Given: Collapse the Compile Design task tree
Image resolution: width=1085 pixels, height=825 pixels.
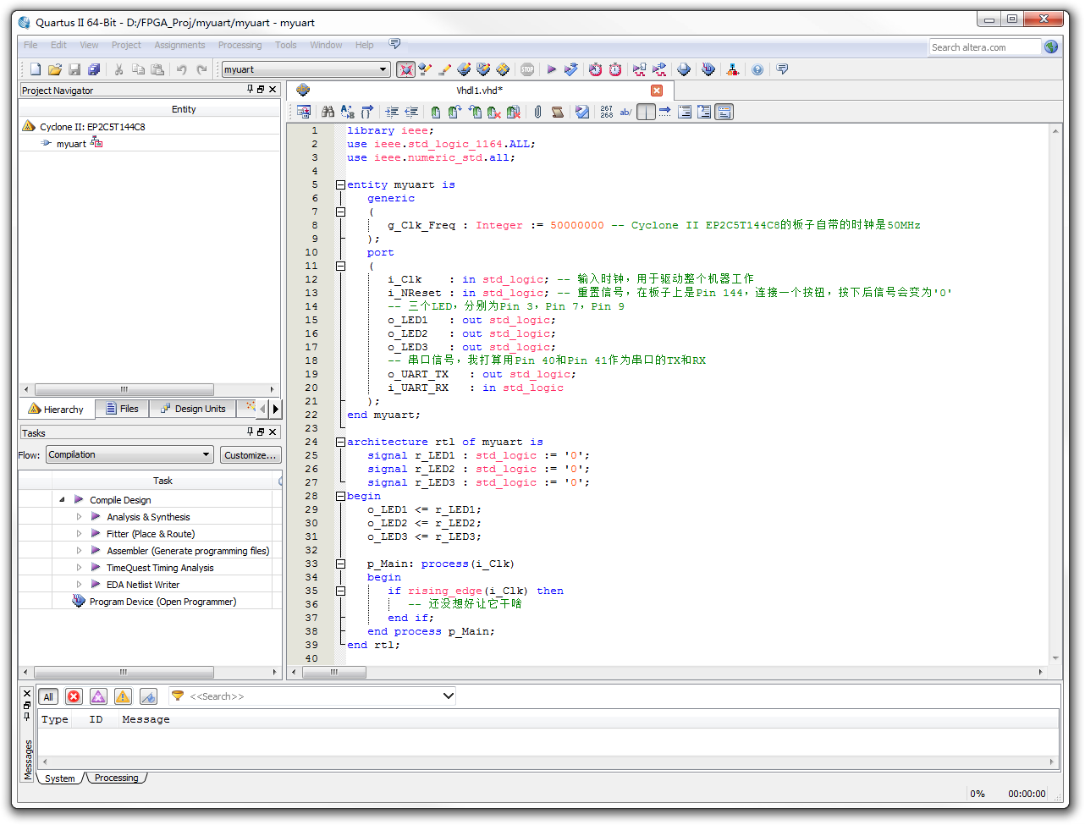Looking at the screenshot, I should coord(63,500).
